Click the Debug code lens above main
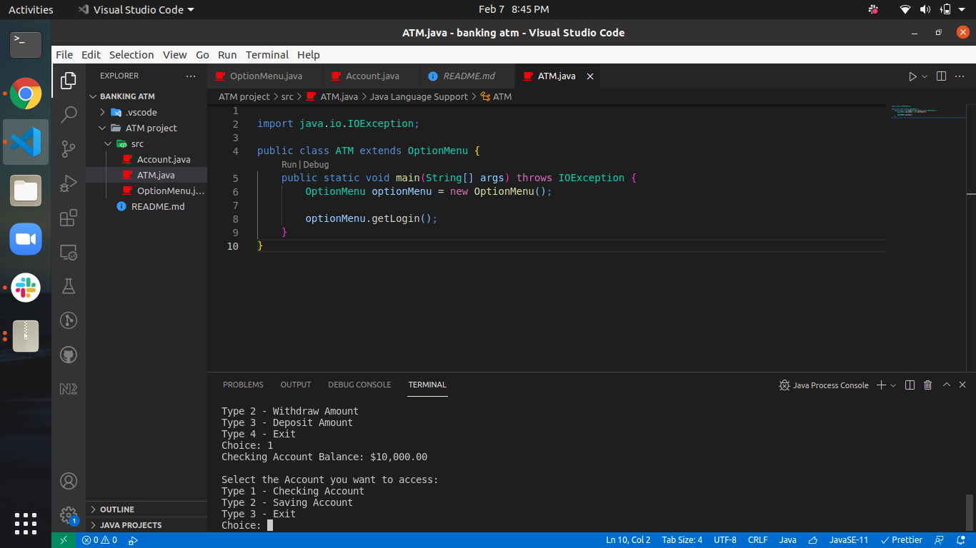Viewport: 976px width, 548px height. pyautogui.click(x=316, y=165)
